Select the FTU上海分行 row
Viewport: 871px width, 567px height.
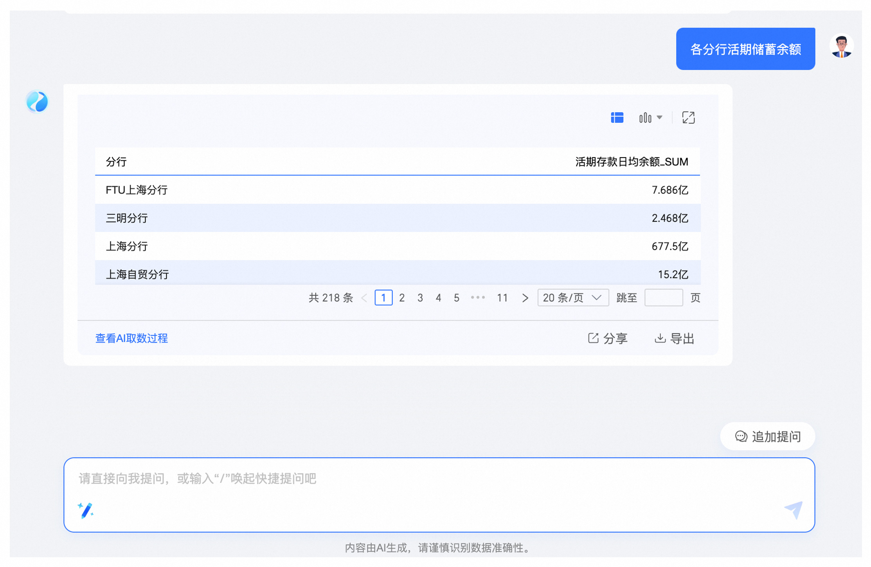click(398, 190)
